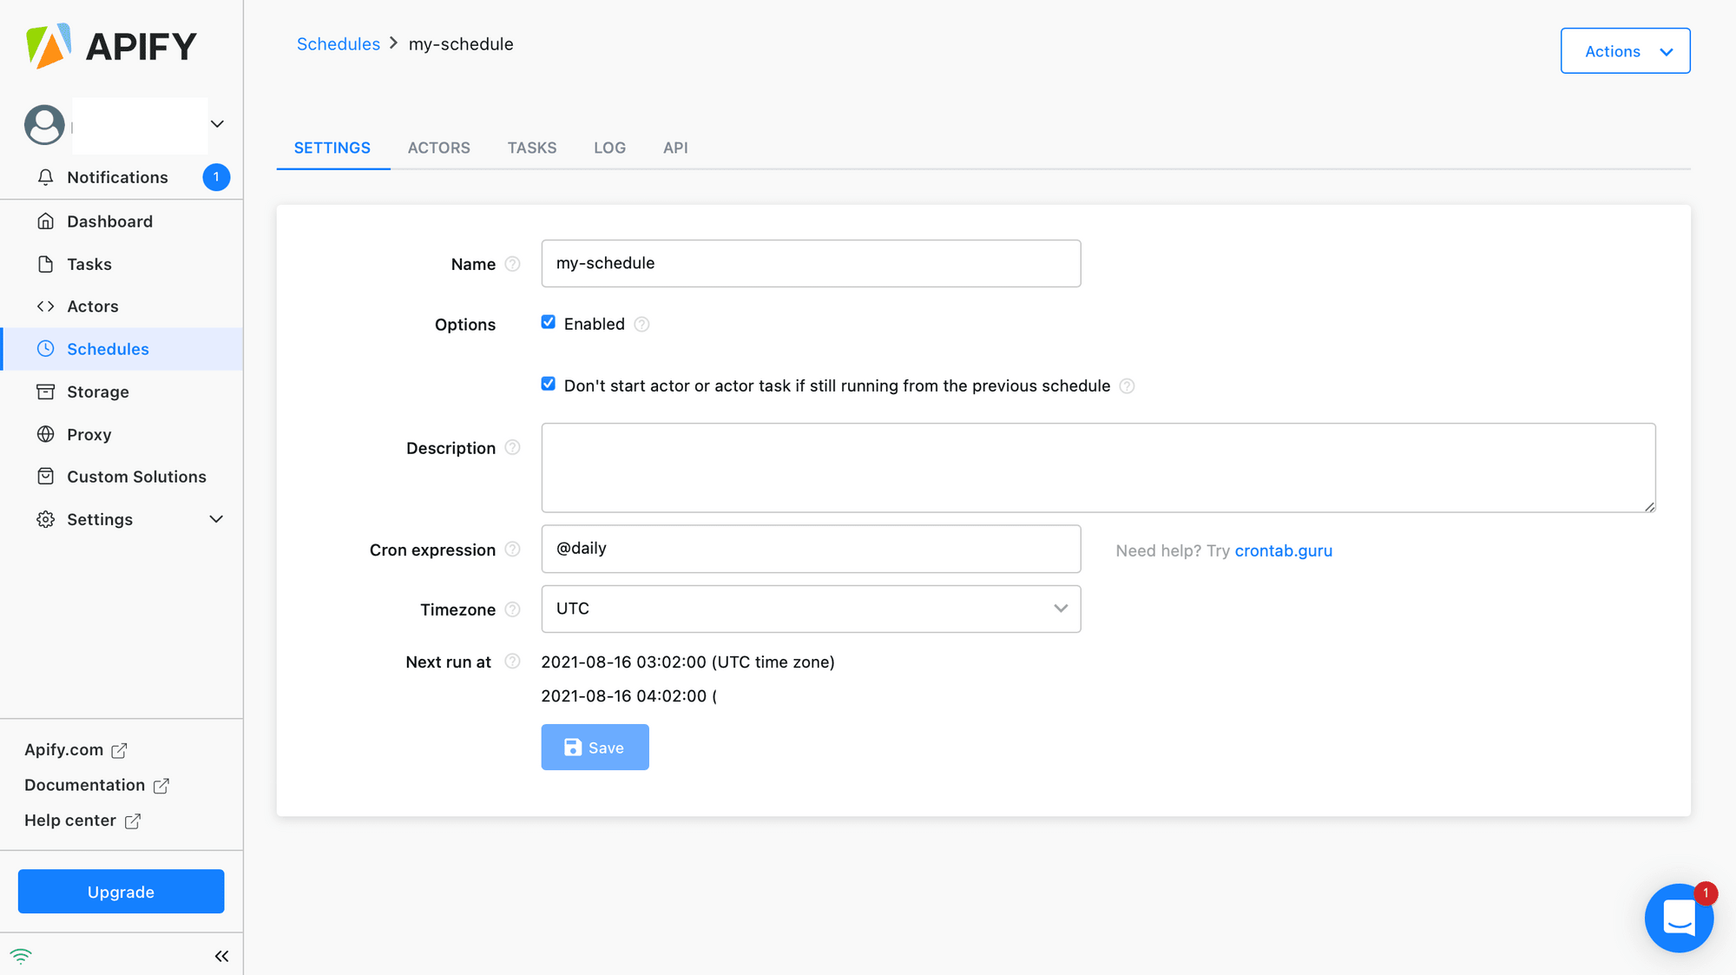This screenshot has height=975, width=1736.
Task: Click the Upgrade button
Action: pos(121,892)
